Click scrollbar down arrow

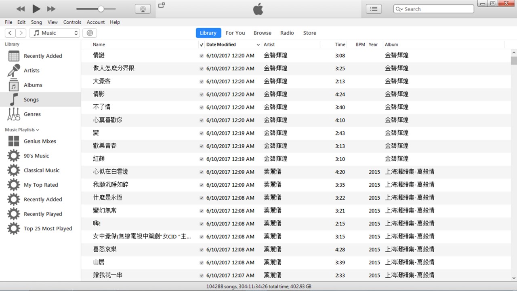pos(514,278)
